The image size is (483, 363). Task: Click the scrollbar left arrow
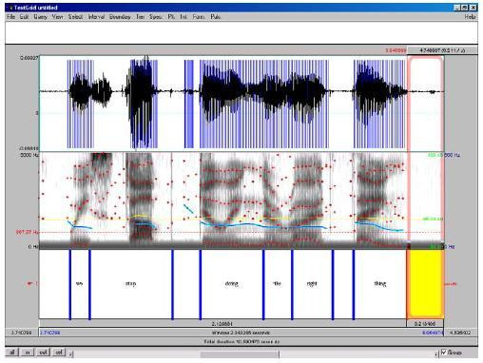click(x=70, y=353)
